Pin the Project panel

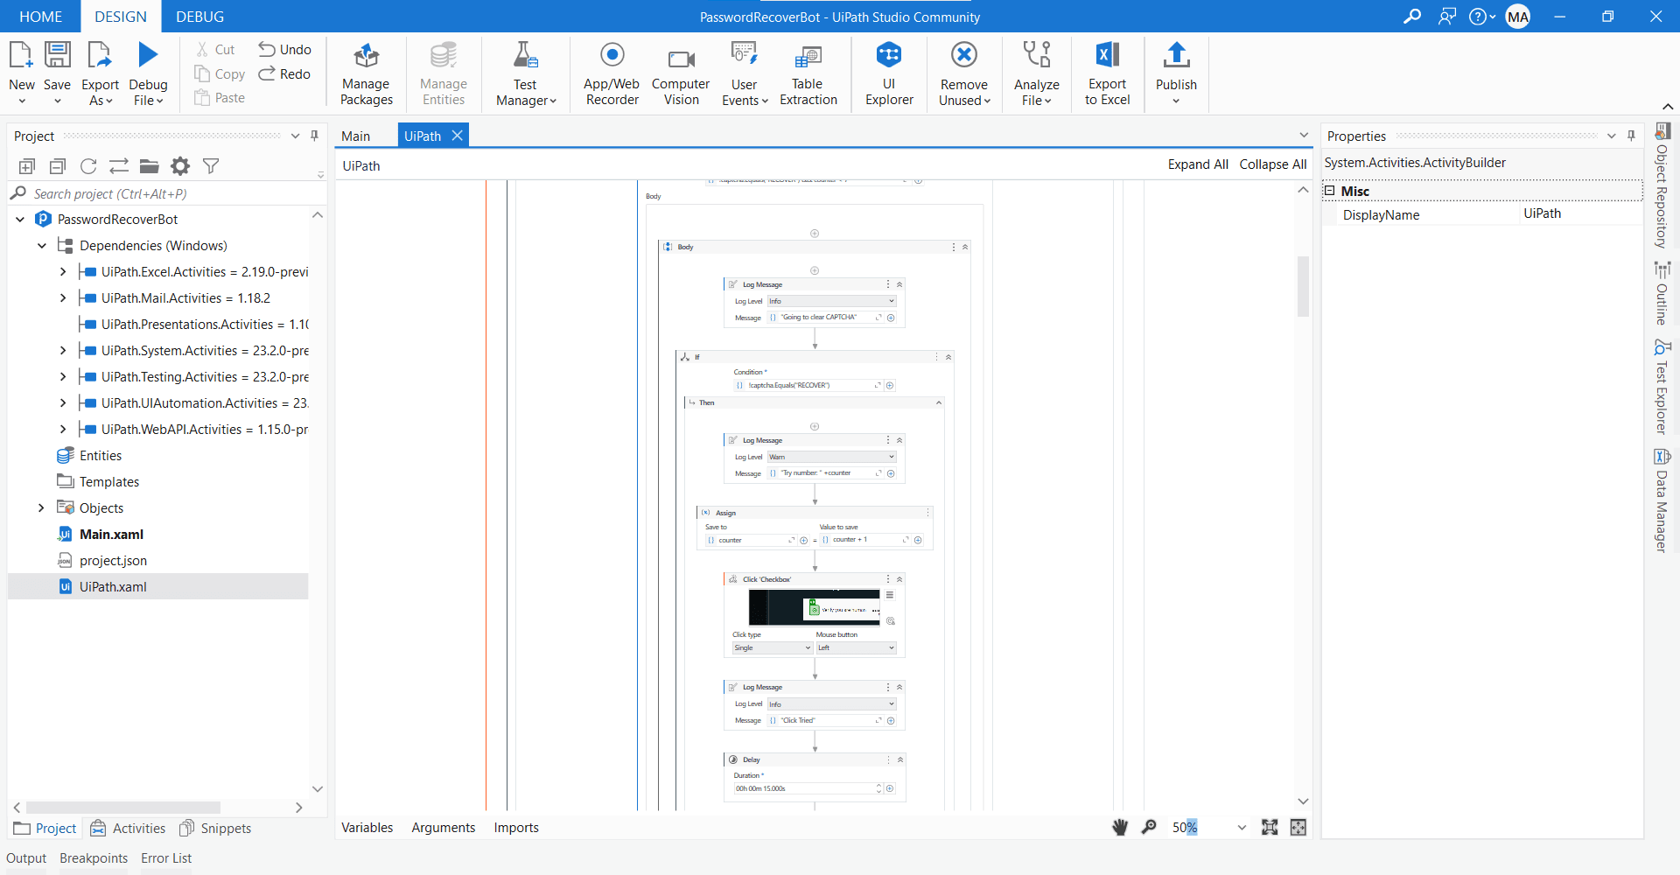(x=315, y=136)
